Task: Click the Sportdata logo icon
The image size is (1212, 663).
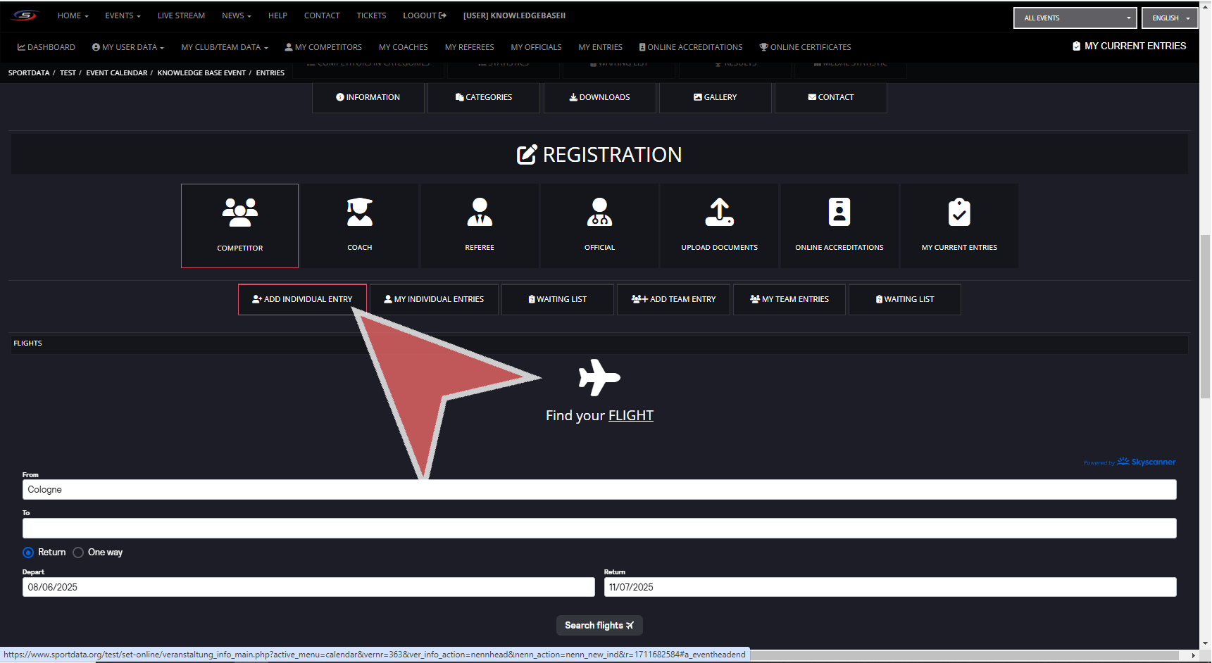Action: coord(25,15)
